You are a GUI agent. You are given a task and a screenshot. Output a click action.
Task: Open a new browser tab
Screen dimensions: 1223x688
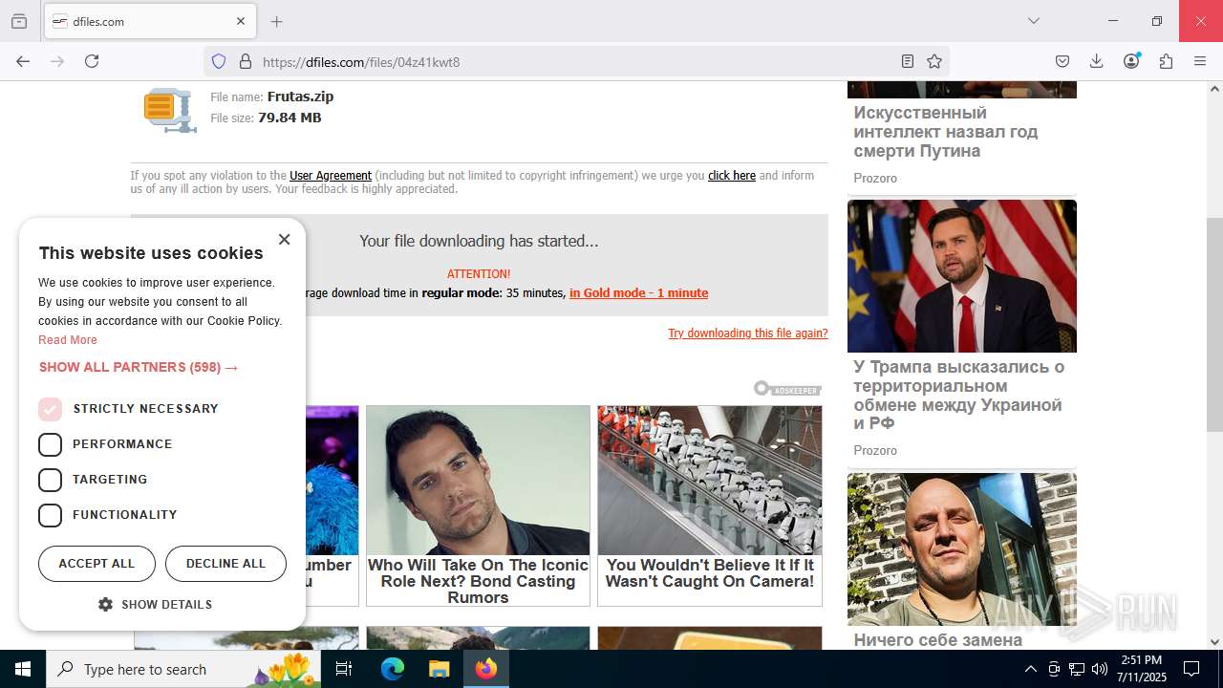[276, 21]
